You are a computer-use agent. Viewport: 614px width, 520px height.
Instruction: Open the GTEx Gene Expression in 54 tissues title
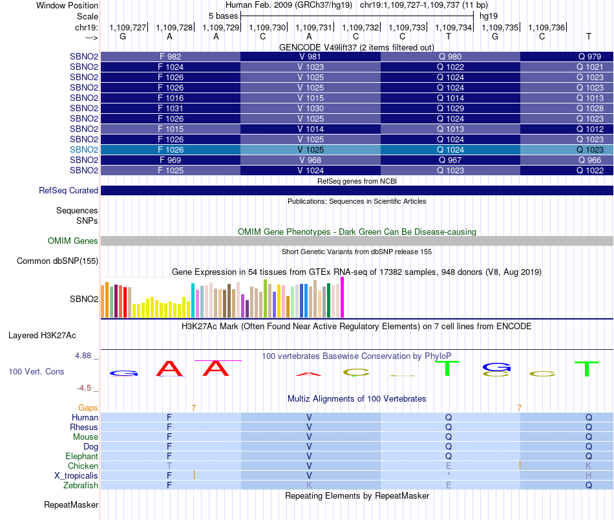(357, 272)
